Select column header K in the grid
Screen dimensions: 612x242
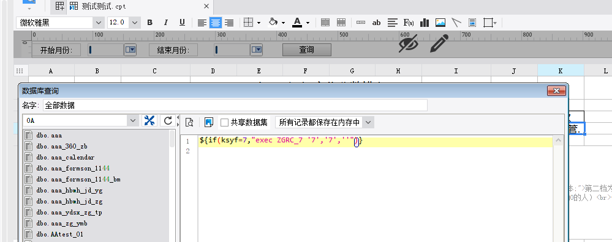coord(561,70)
